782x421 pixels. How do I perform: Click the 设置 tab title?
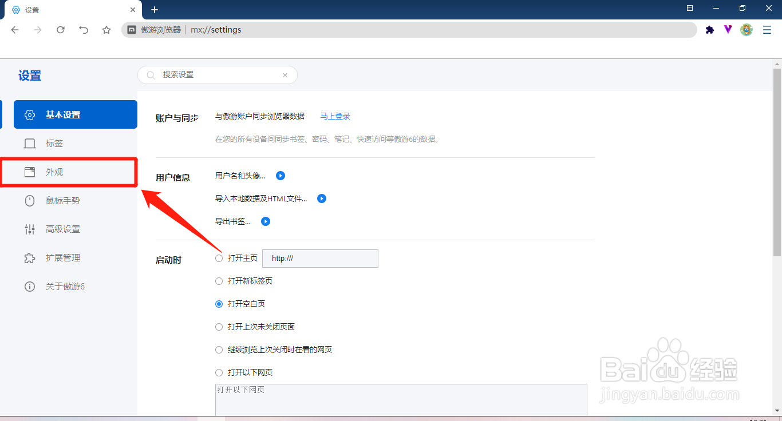[x=32, y=10]
